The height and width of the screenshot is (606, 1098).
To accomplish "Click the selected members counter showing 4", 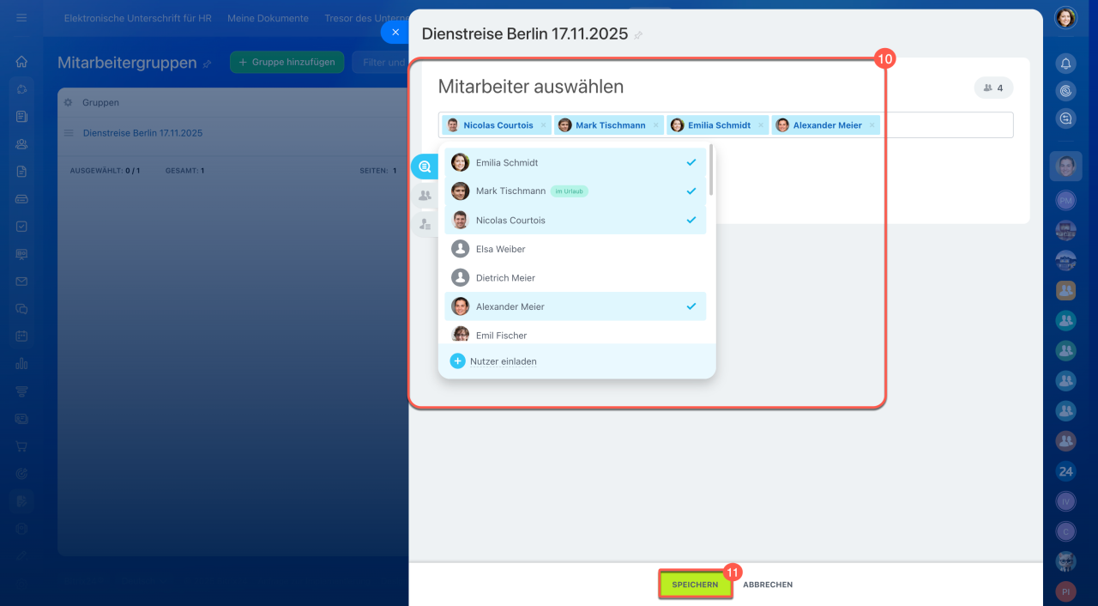I will [x=993, y=88].
